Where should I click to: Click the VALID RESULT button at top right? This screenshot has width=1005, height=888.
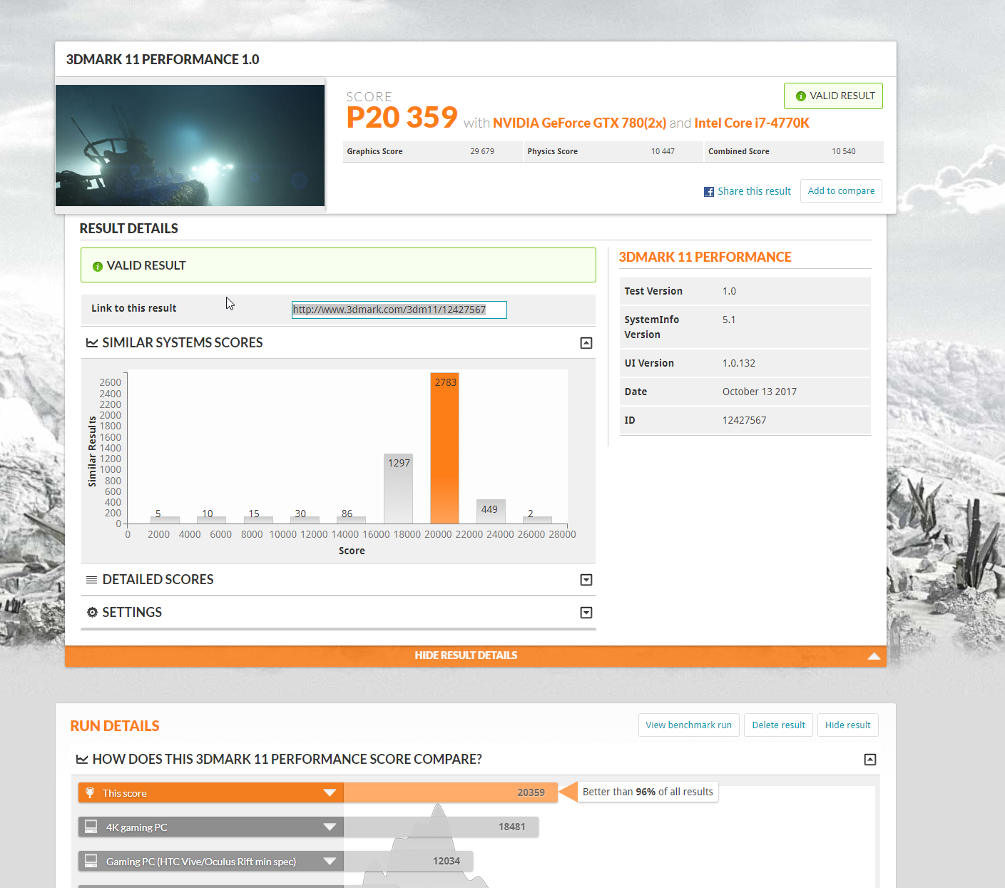point(833,96)
